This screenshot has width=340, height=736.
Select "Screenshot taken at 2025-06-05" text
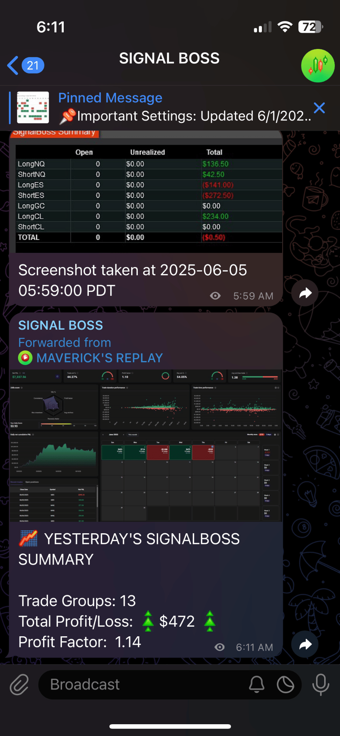coord(133,270)
